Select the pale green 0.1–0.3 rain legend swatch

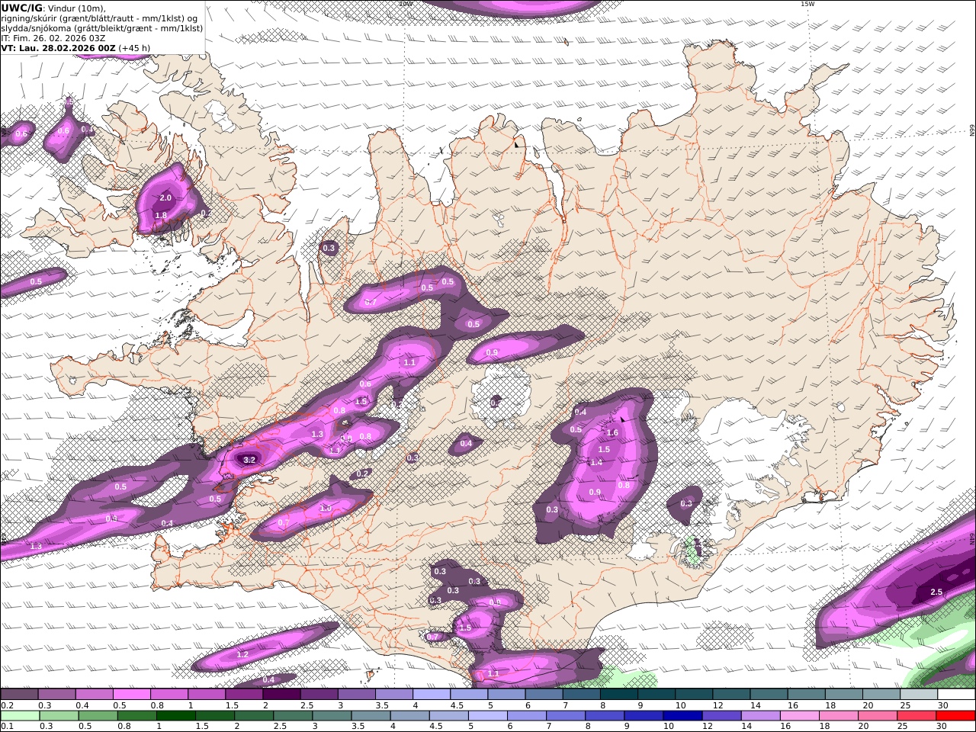(20, 716)
